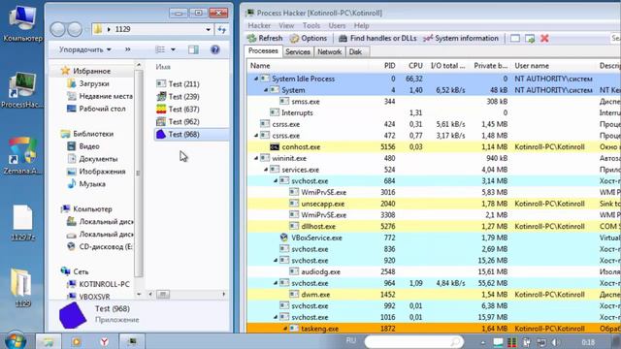Screen dimensions: 621x349
Task: Open Find handles or DLLs
Action: [x=377, y=39]
